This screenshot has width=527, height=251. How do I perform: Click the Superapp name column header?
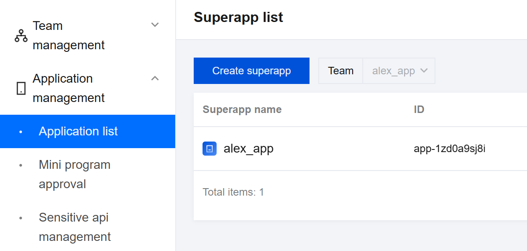[242, 109]
